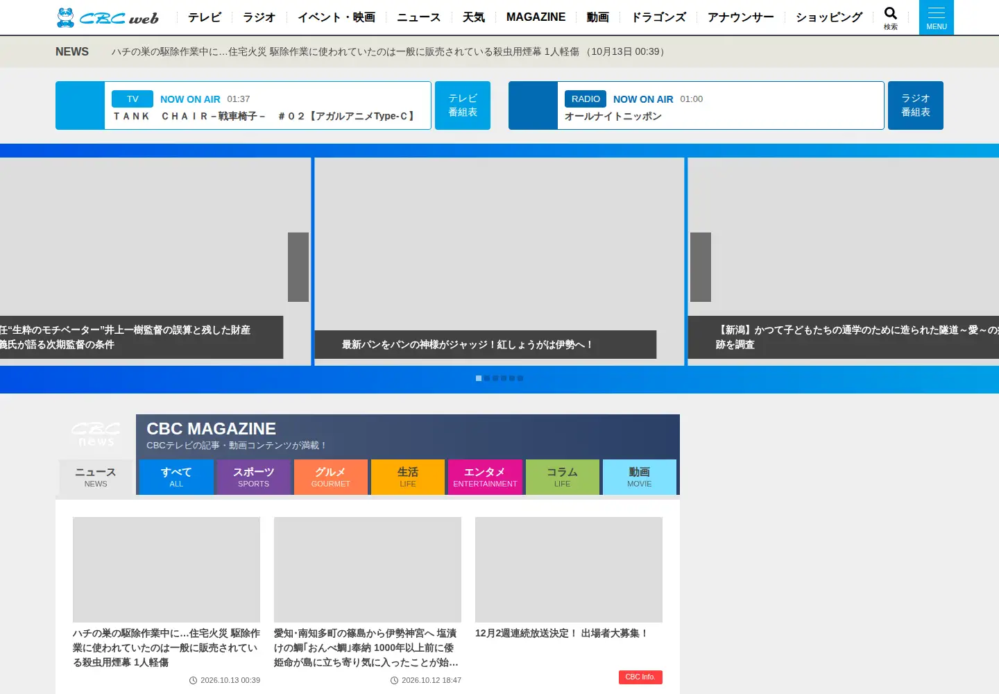Open ドラゴンズ navigation item
This screenshot has width=999, height=694.
[658, 17]
